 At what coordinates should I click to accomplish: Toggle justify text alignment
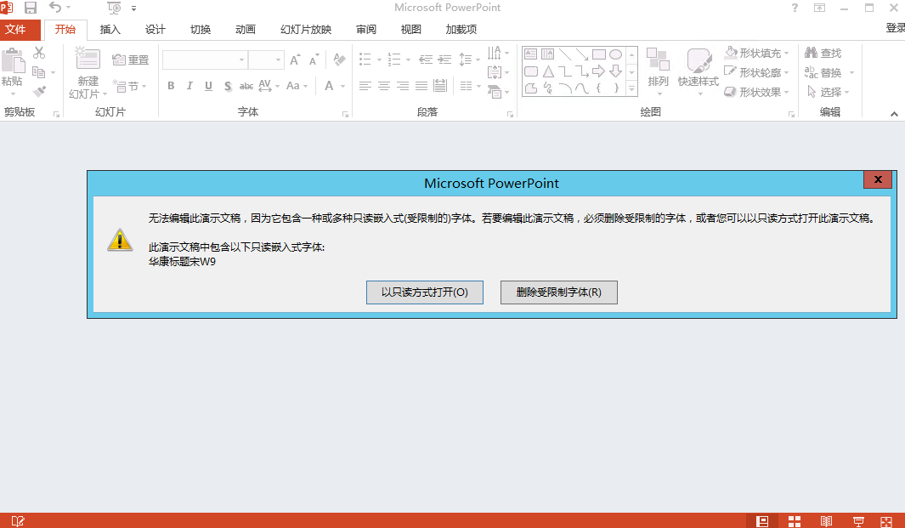click(x=422, y=86)
